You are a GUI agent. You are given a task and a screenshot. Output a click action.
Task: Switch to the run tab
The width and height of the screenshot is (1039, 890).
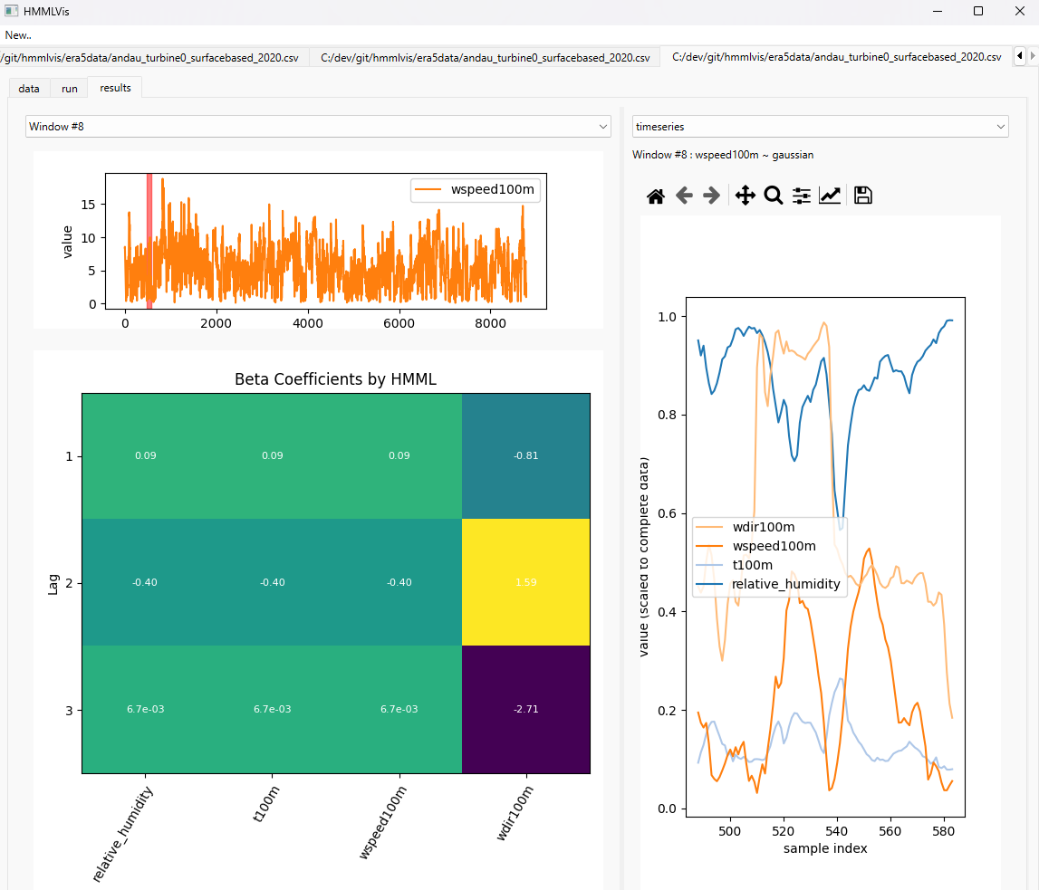click(70, 89)
